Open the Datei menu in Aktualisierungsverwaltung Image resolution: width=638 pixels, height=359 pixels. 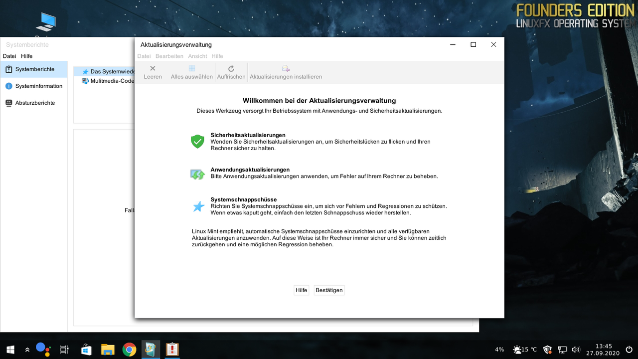point(144,56)
